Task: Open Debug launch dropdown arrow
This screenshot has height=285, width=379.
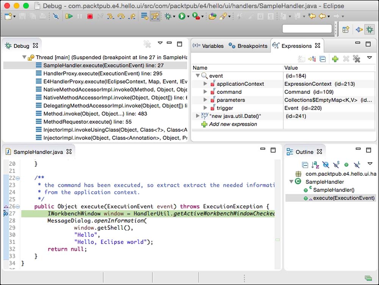Action: pos(174,17)
